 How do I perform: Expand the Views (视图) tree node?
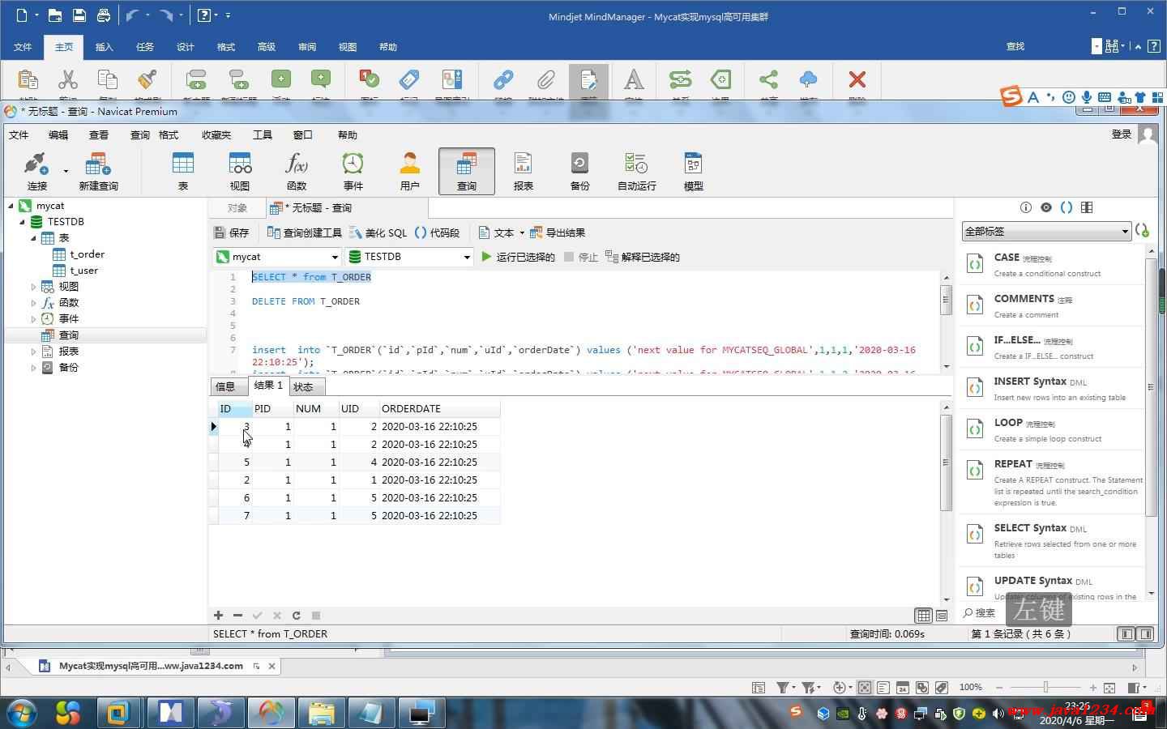coord(34,287)
